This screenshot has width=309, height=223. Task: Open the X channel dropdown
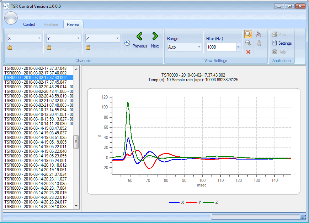point(39,38)
